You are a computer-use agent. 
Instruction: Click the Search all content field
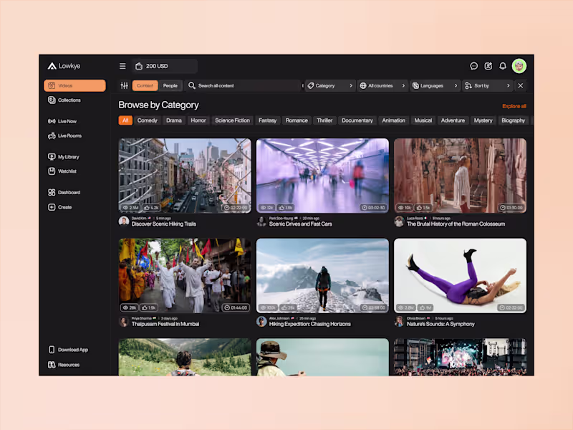[243, 85]
